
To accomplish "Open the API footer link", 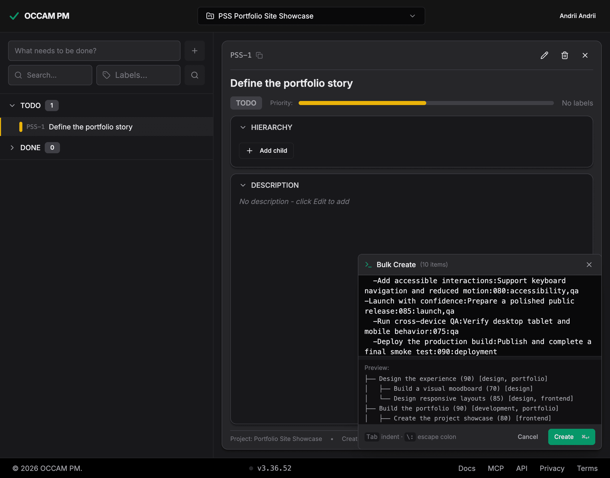I will coord(522,468).
